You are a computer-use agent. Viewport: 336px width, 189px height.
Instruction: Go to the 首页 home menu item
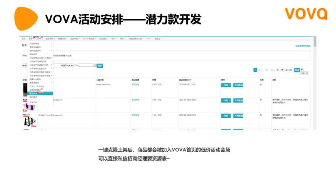[24, 39]
